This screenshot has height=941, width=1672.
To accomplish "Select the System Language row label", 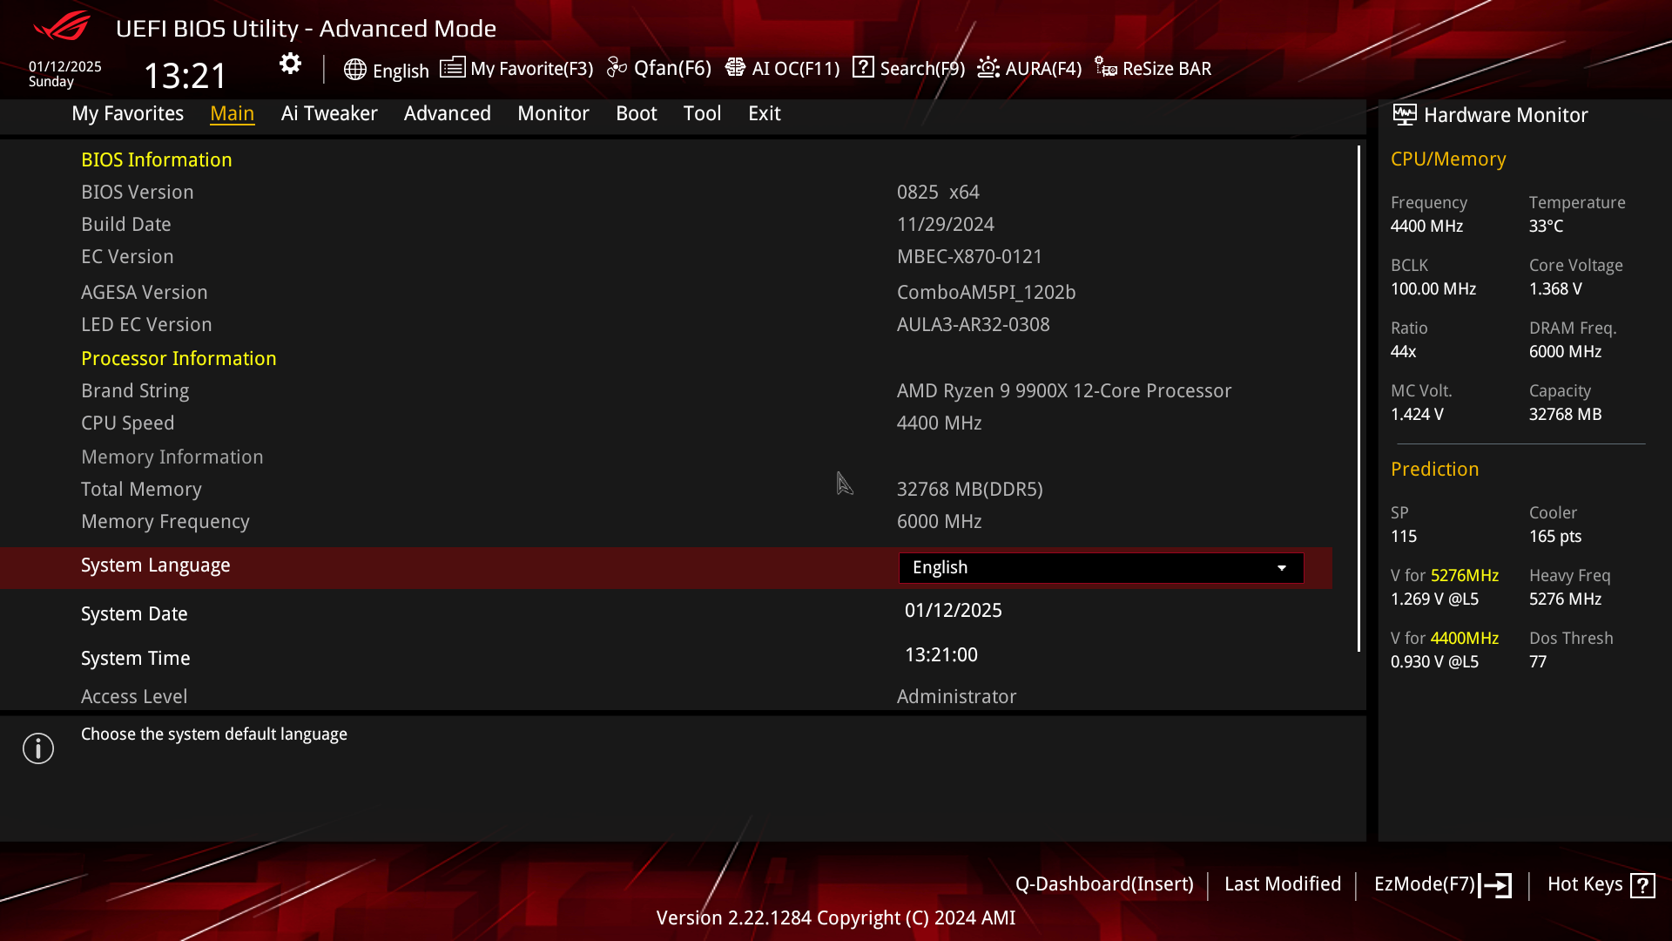I will coord(156,565).
